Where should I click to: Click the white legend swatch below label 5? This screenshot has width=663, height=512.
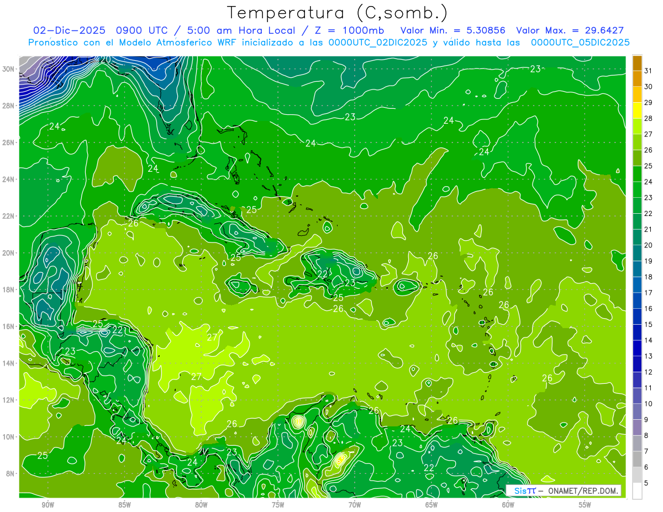pyautogui.click(x=637, y=491)
